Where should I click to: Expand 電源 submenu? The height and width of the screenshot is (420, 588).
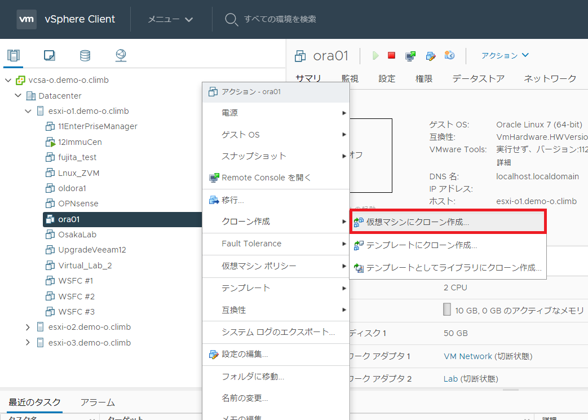tap(276, 113)
